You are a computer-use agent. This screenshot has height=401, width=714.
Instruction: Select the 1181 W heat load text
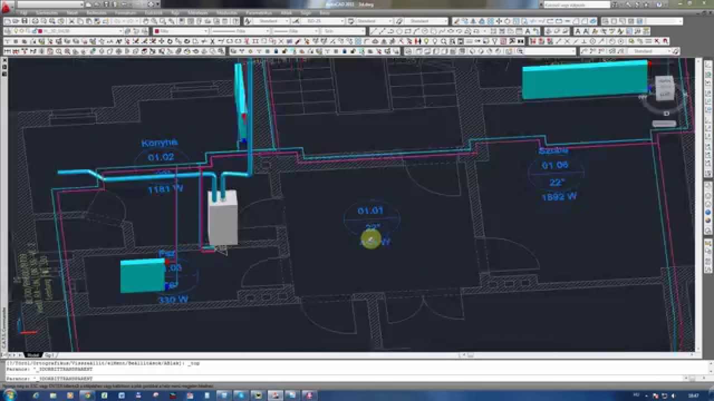point(165,189)
